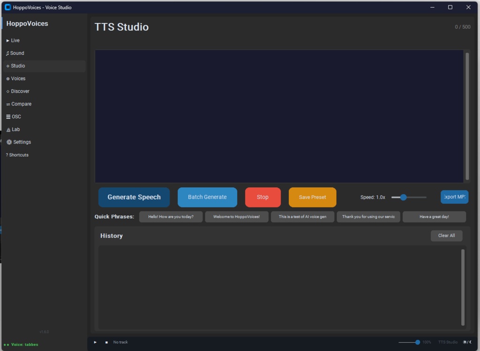Toggle light/dark theme icon
The width and height of the screenshot is (480, 351).
tap(467, 342)
